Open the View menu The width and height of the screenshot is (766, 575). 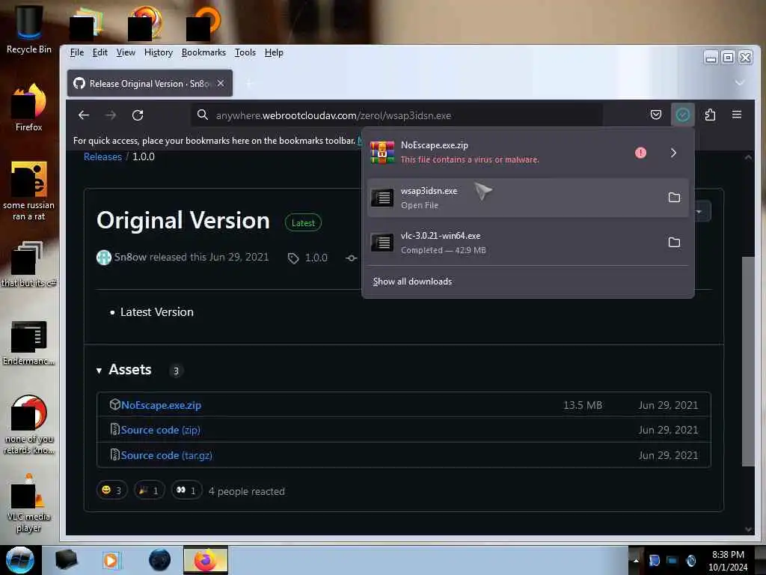126,52
